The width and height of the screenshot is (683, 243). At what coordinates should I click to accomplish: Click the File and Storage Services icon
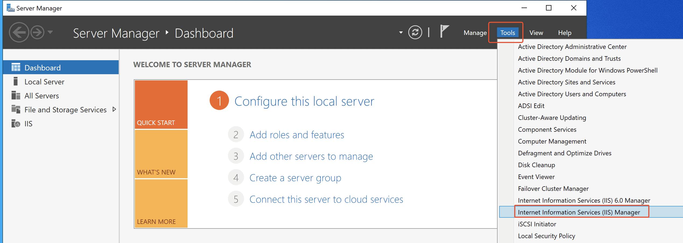pyautogui.click(x=16, y=109)
